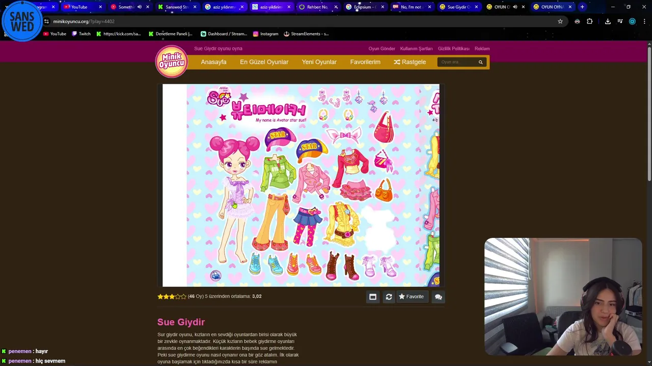Open En Güzel Oyunlar menu item
The width and height of the screenshot is (652, 366).
(264, 62)
